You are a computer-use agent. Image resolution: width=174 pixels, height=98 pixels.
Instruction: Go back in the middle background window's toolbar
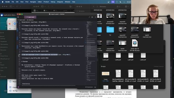(x=48, y=7)
